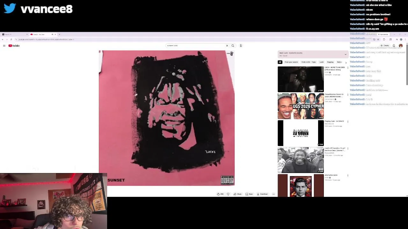Open options menu for meek mill video
Image resolution: width=408 pixels, height=229 pixels.
[348, 149]
